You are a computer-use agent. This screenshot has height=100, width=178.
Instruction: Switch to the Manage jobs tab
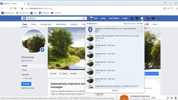[46, 24]
